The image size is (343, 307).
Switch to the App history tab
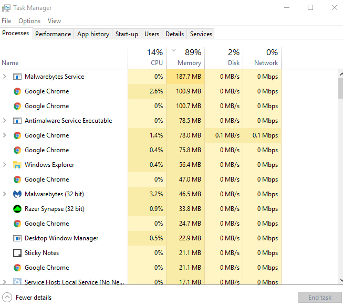93,34
